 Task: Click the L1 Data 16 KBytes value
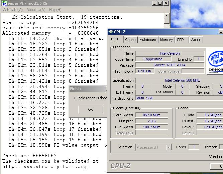[x=210, y=115]
